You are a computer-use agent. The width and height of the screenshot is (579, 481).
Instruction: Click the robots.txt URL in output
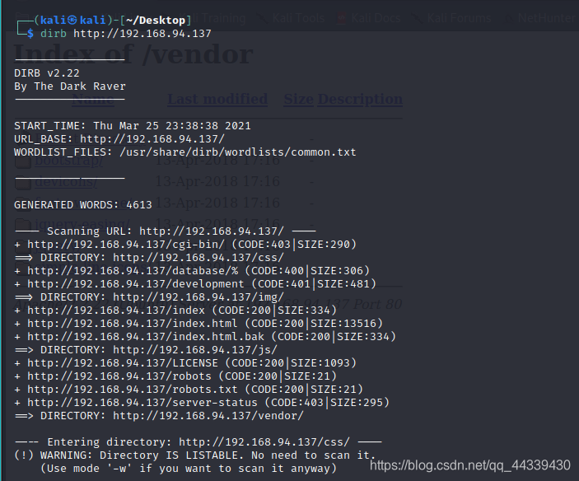[133, 390]
